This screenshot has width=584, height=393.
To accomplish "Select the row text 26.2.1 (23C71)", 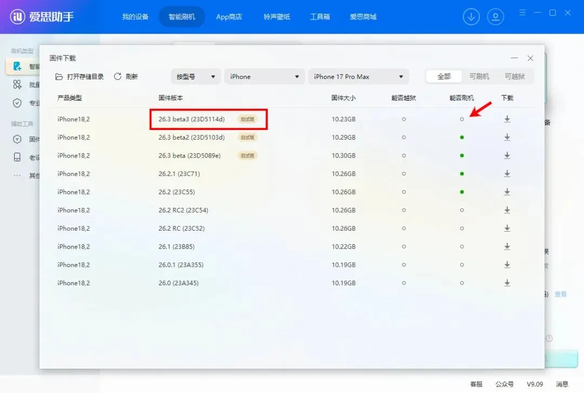I will click(179, 174).
